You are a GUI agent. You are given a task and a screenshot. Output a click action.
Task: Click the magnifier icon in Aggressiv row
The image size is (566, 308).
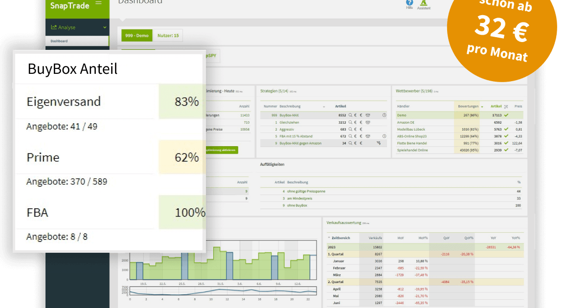pos(350,129)
